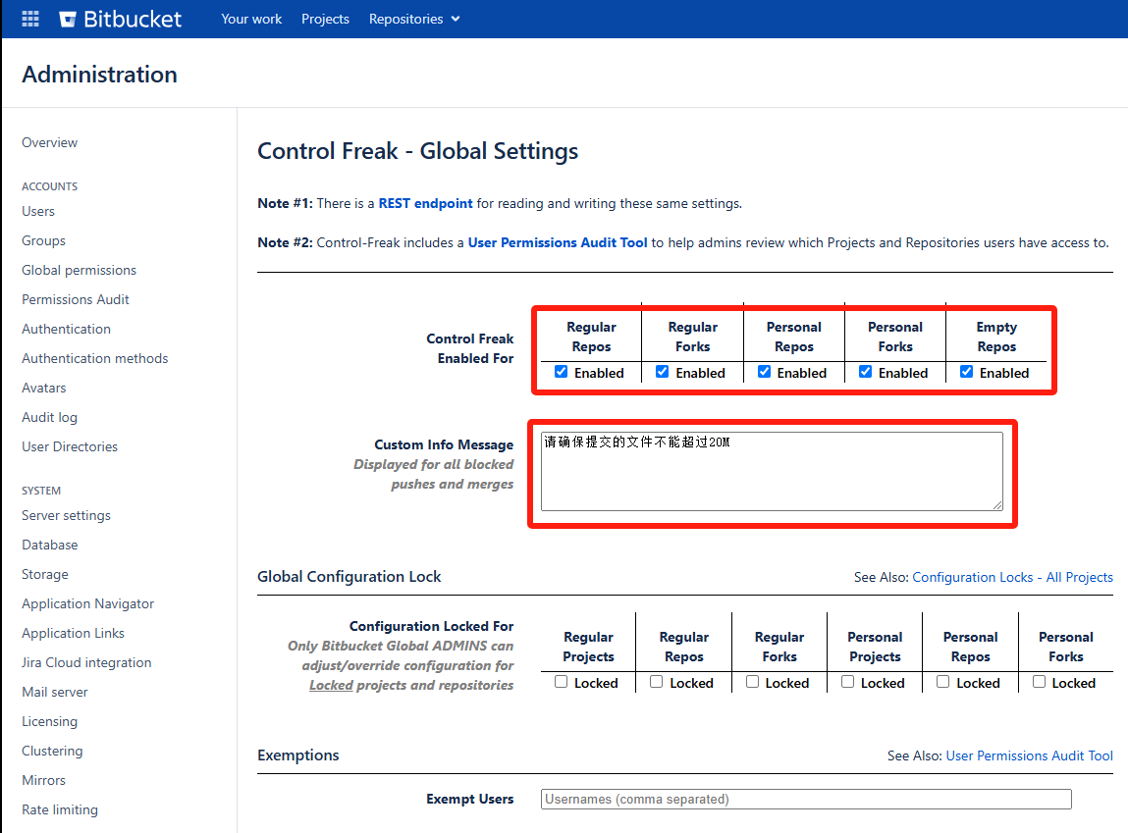Toggle Regular Forks Enabled checkbox

pyautogui.click(x=663, y=372)
